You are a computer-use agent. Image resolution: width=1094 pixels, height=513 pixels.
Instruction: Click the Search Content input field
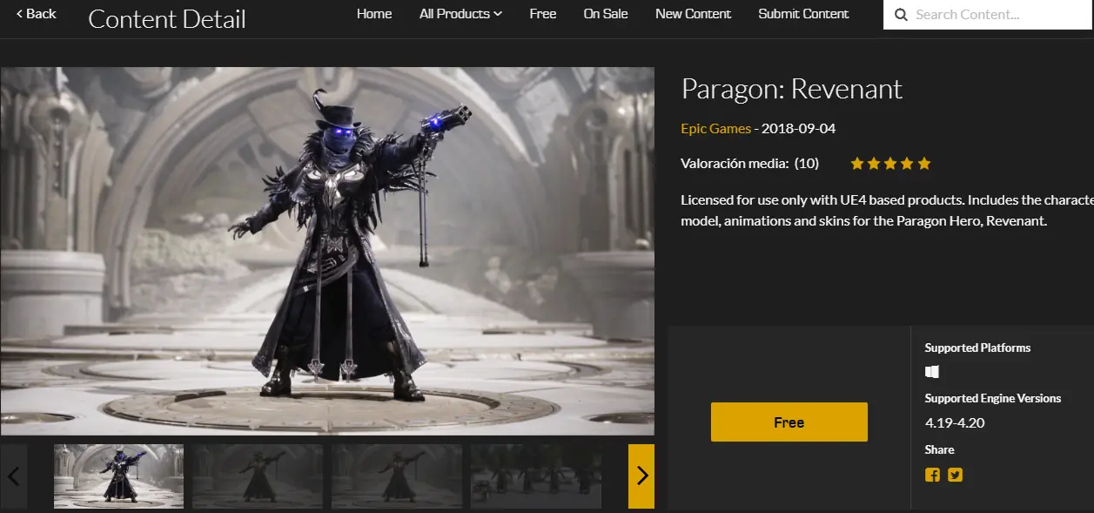[x=989, y=15]
